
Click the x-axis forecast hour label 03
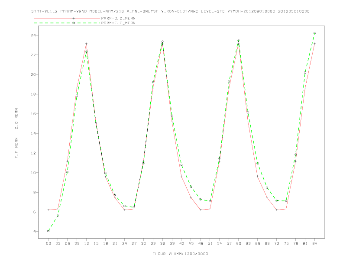[x=58, y=243]
